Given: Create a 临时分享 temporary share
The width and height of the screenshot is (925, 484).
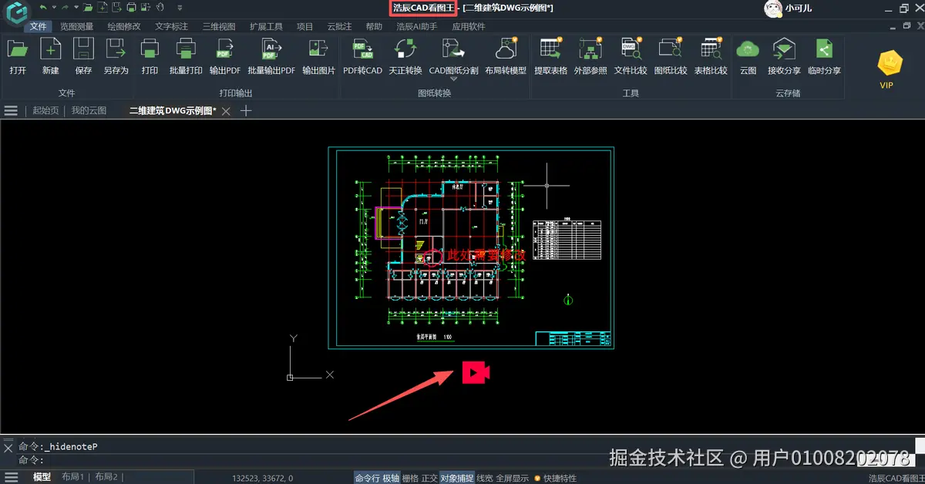Looking at the screenshot, I should tap(824, 56).
